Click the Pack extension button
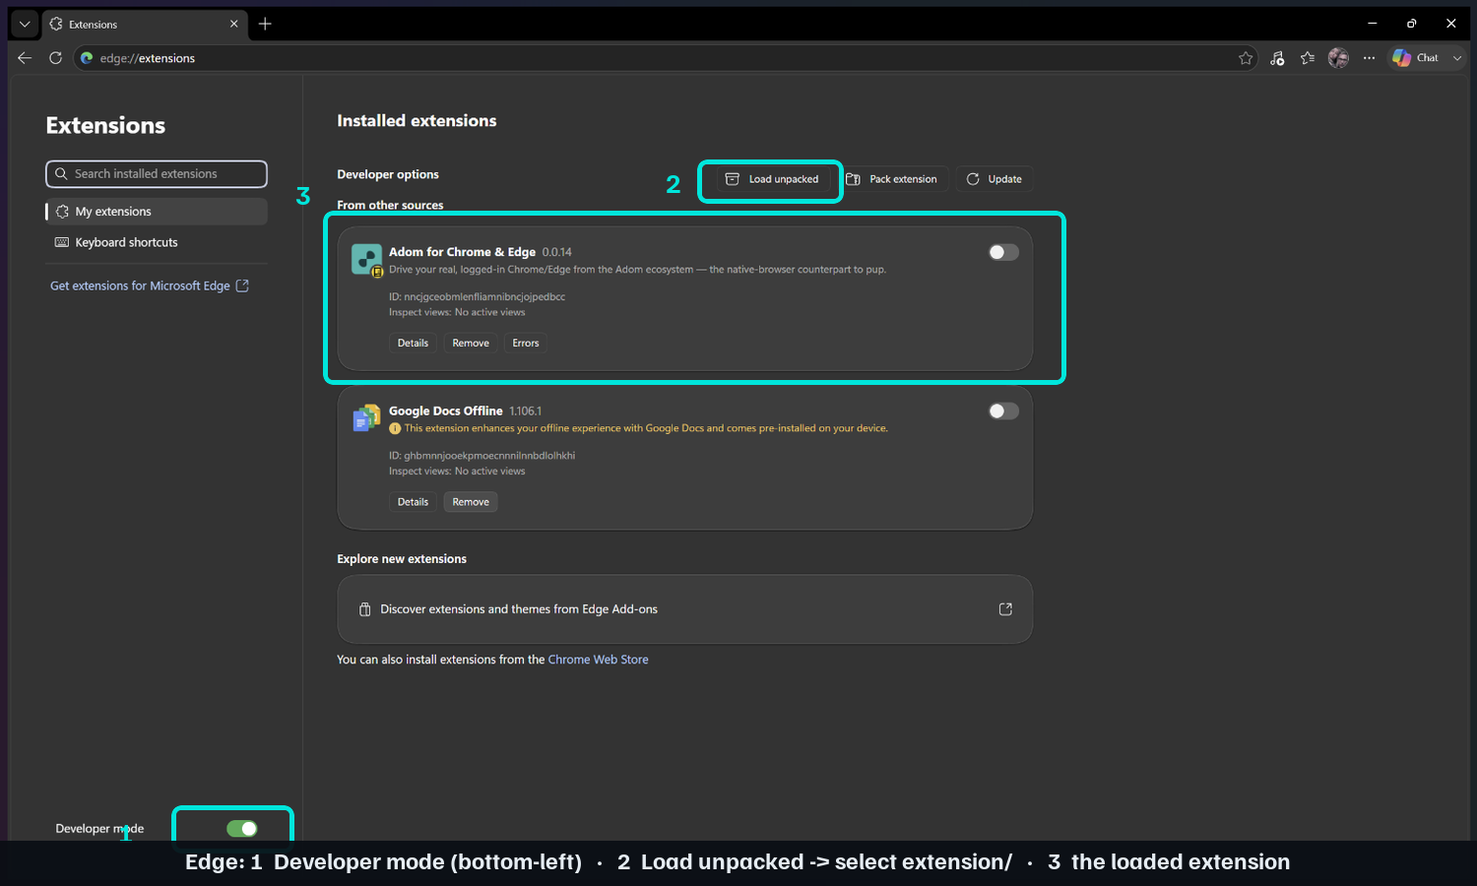Screen dimensions: 1477x886 (x=892, y=179)
